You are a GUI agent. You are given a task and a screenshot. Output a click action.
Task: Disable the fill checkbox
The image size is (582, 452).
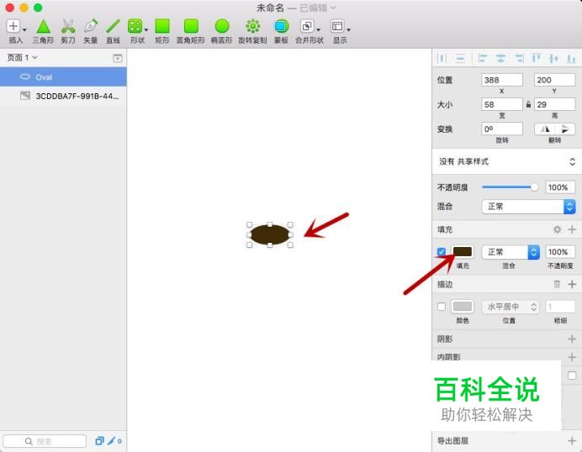click(x=442, y=252)
